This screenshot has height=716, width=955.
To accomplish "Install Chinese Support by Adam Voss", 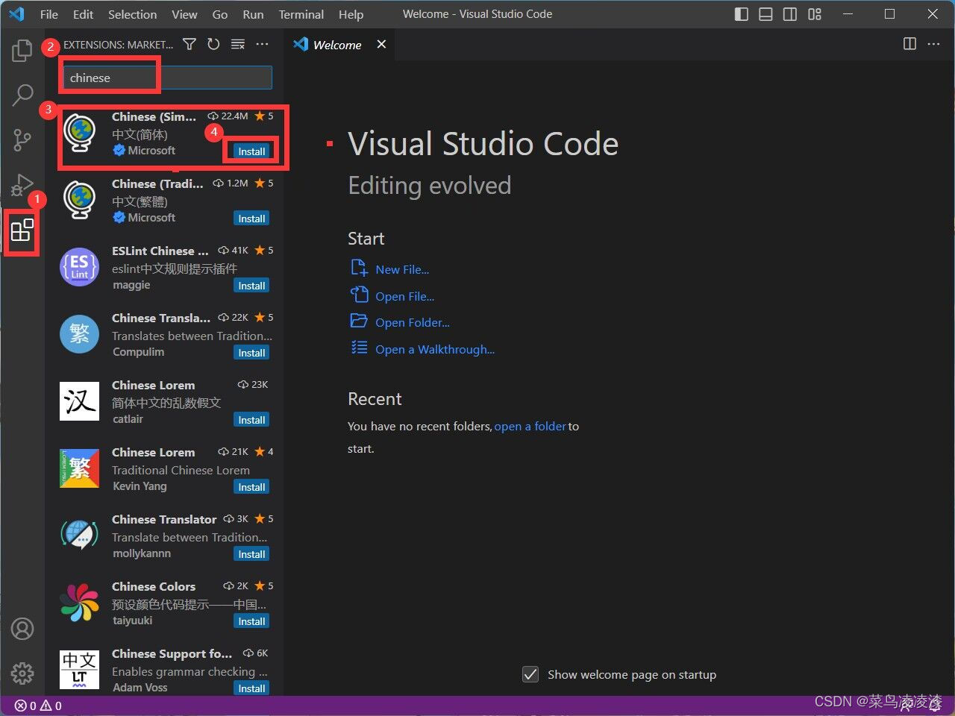I will [251, 688].
